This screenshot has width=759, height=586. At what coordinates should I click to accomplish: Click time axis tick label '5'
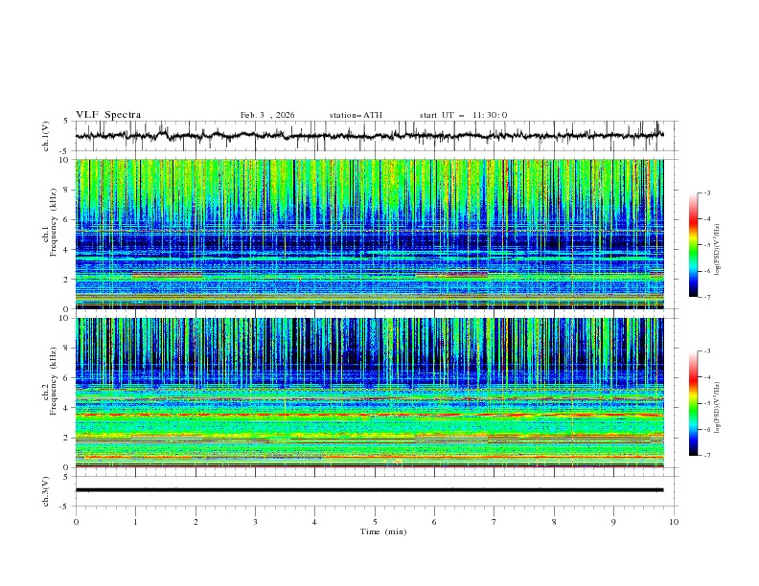(375, 522)
